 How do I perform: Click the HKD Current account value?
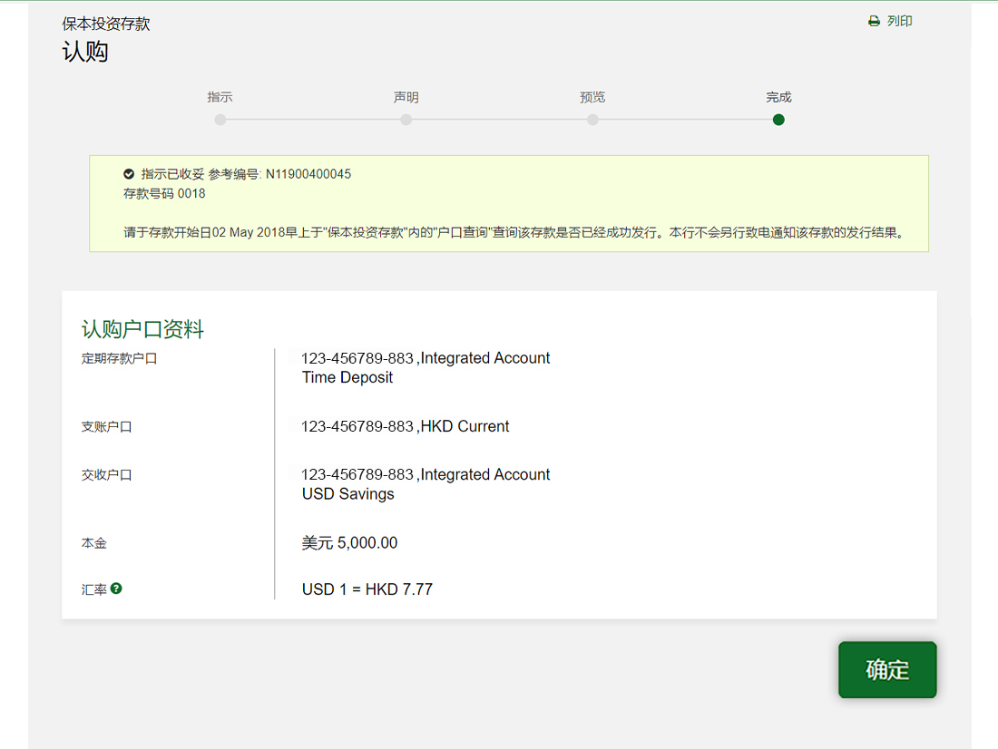pos(405,426)
